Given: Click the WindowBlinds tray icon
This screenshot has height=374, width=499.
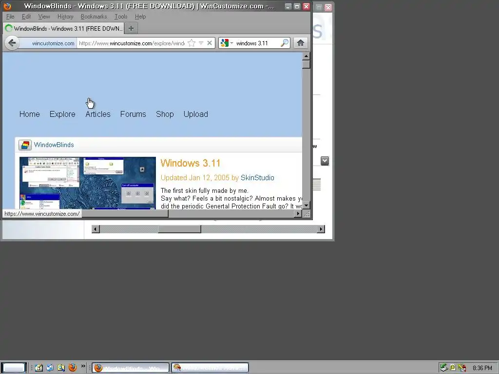Looking at the screenshot, I should pyautogui.click(x=462, y=368).
